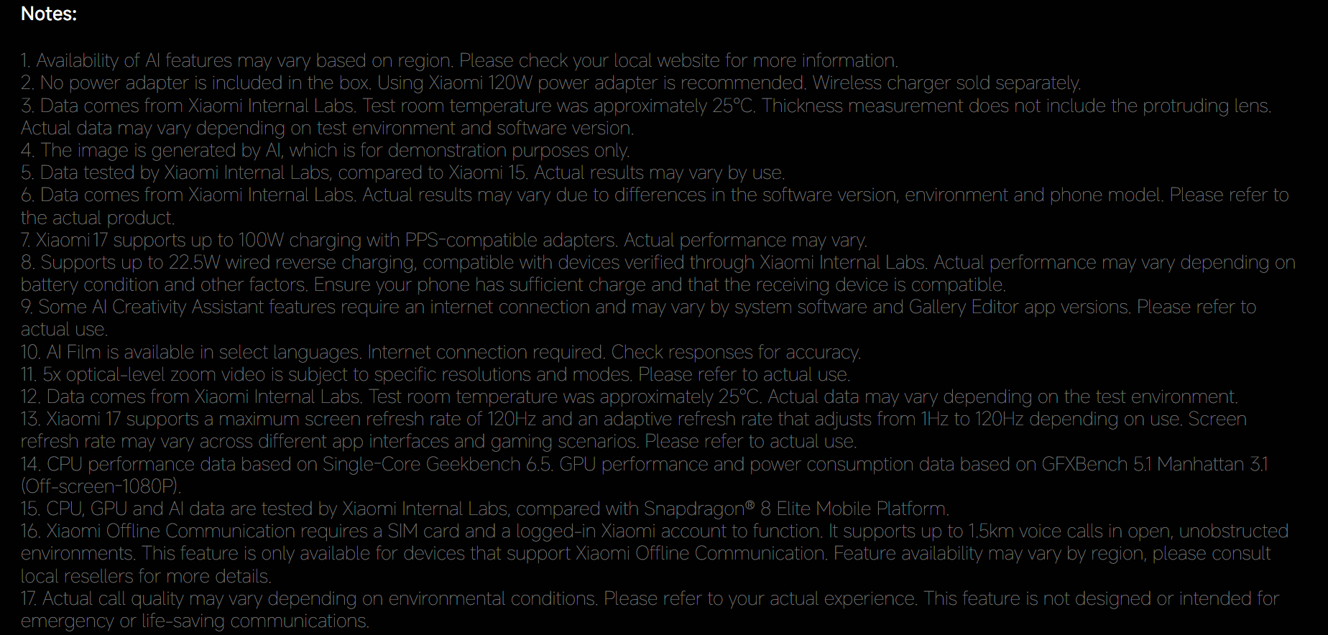Image resolution: width=1328 pixels, height=635 pixels.
Task: Click note 7 about 100W PPS charging
Action: click(444, 240)
